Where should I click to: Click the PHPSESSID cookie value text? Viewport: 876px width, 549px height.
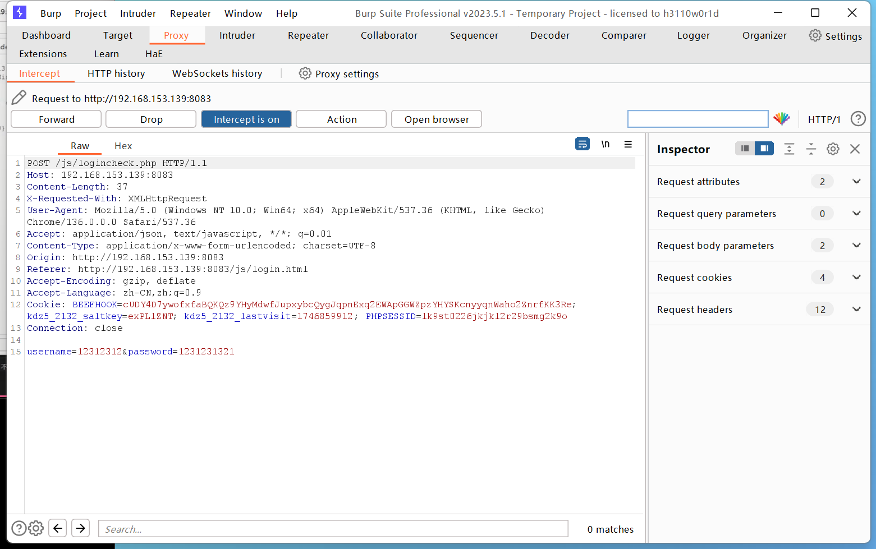tap(493, 316)
